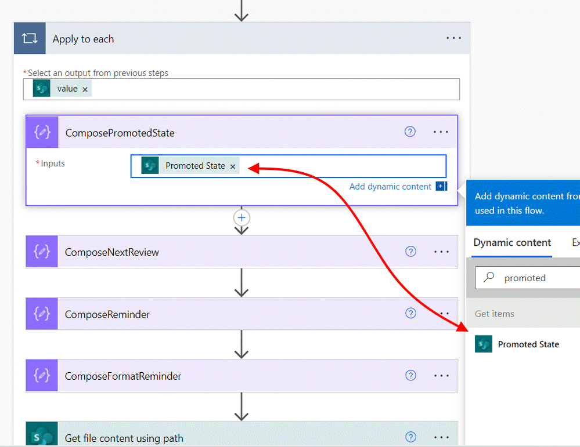Click the Select an output field

[x=242, y=89]
